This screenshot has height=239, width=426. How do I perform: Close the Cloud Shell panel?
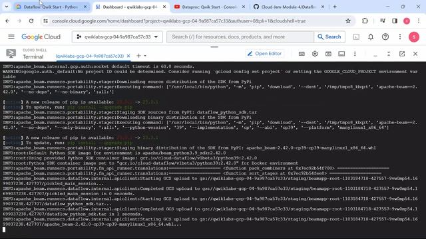click(415, 54)
